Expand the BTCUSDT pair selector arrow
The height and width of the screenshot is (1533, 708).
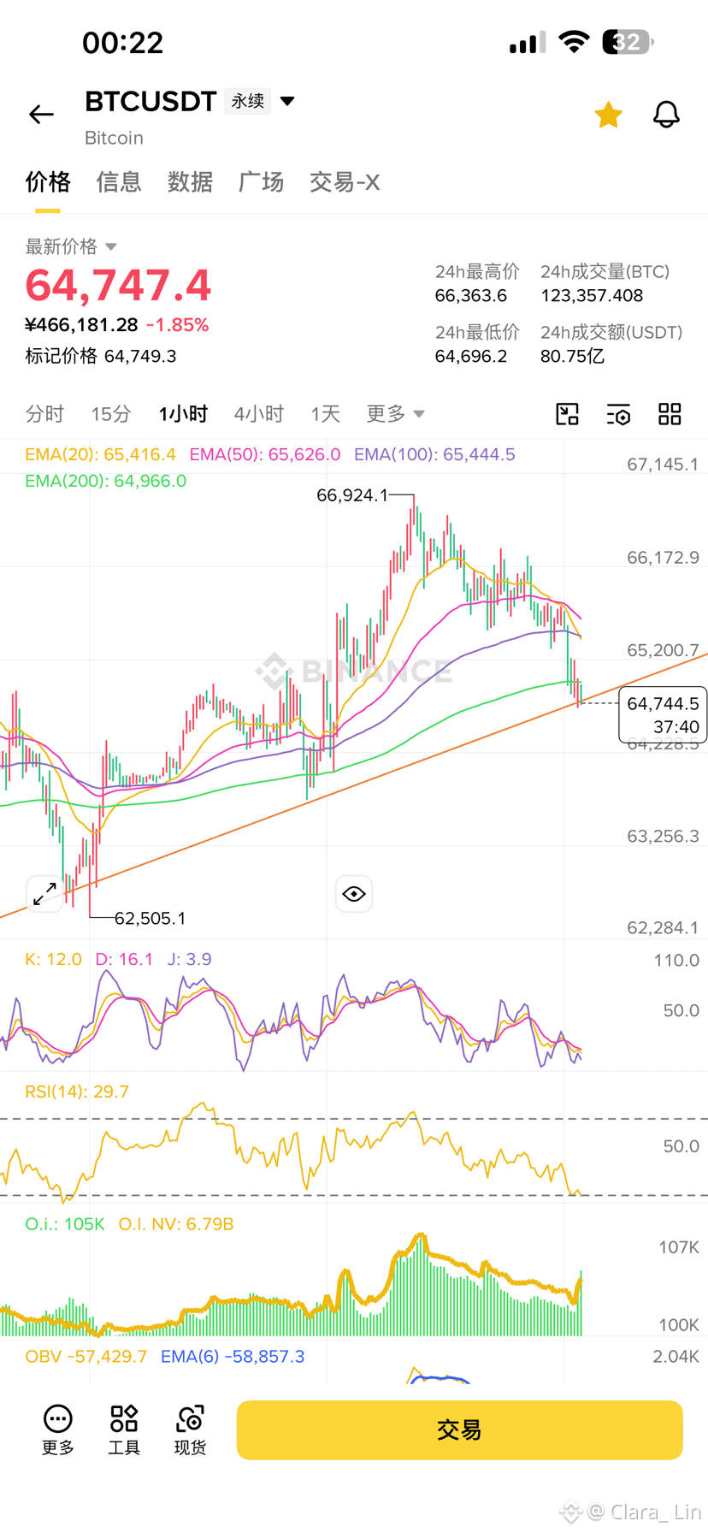tap(287, 101)
